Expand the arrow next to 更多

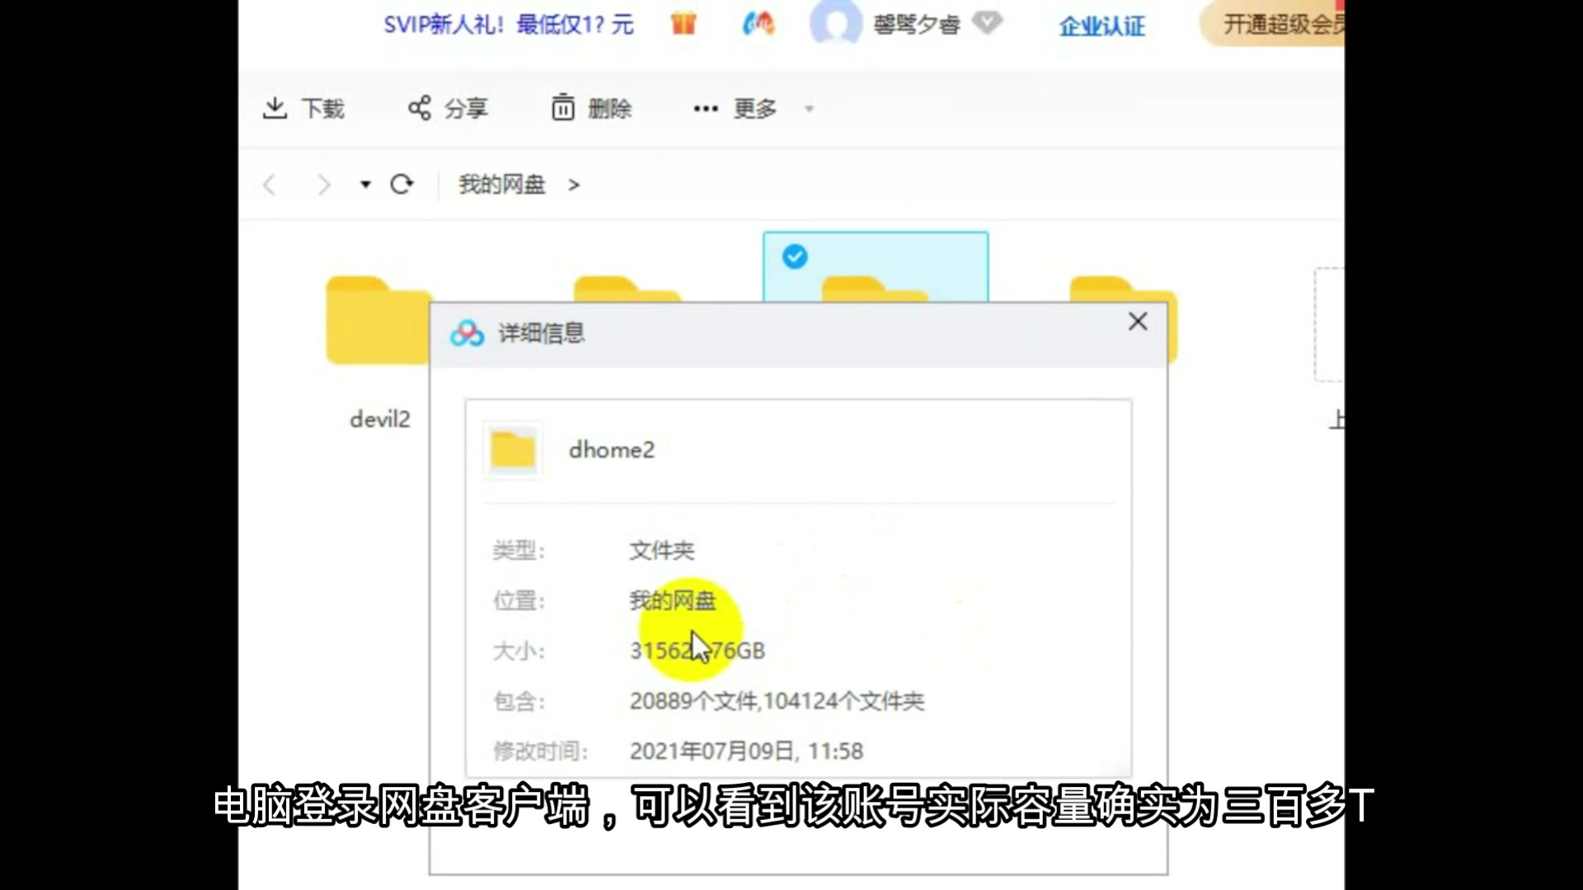tap(809, 109)
